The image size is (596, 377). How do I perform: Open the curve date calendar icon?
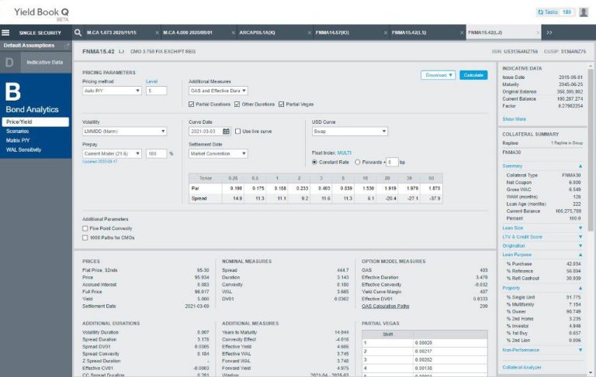[226, 132]
